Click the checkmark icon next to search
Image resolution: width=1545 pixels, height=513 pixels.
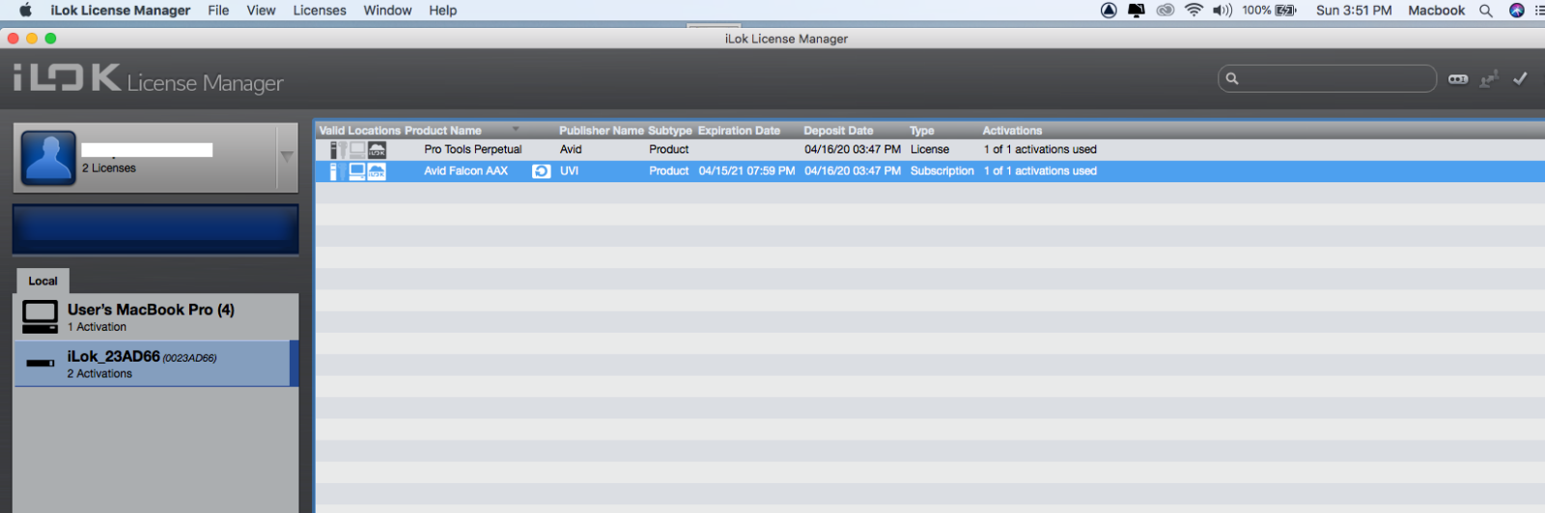[1520, 78]
